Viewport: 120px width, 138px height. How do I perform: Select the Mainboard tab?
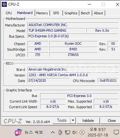point(25,13)
